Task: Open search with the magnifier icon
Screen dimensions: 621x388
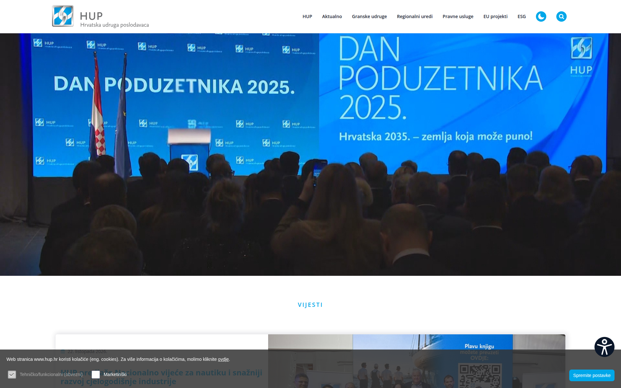Action: (561, 16)
